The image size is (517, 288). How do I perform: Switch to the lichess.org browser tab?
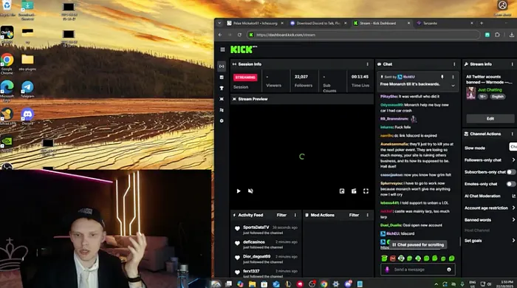(x=255, y=24)
